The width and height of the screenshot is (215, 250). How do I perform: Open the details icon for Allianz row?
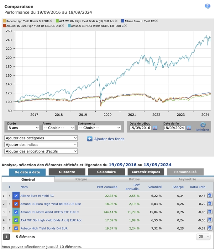[x=210, y=196]
